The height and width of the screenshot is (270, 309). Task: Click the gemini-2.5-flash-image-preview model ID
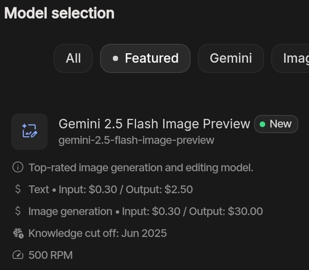(x=136, y=140)
